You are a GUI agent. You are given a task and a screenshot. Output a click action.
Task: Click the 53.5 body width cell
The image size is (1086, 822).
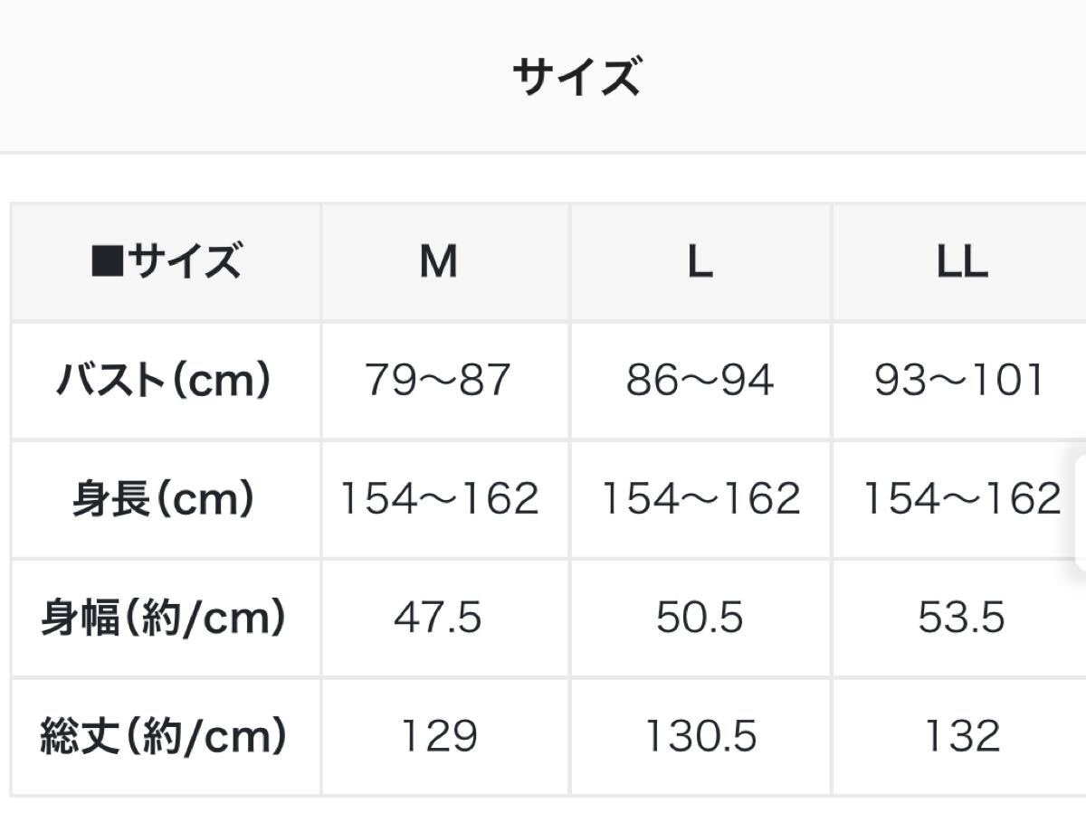tap(961, 618)
